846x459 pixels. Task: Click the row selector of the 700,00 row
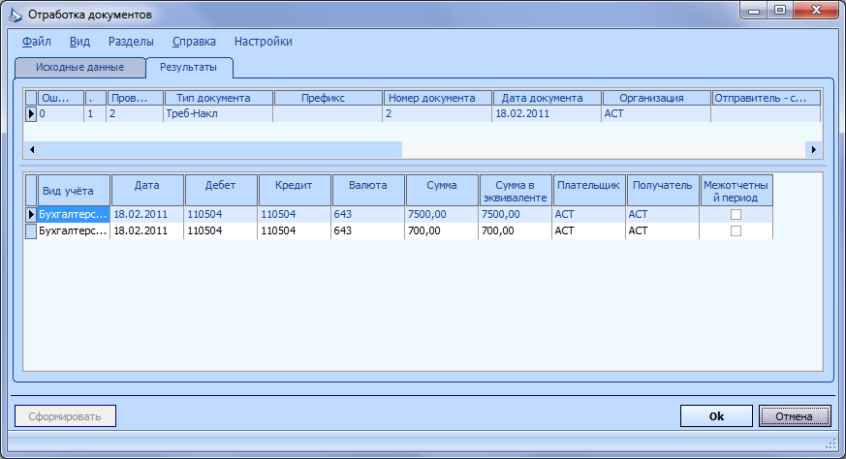pyautogui.click(x=31, y=230)
